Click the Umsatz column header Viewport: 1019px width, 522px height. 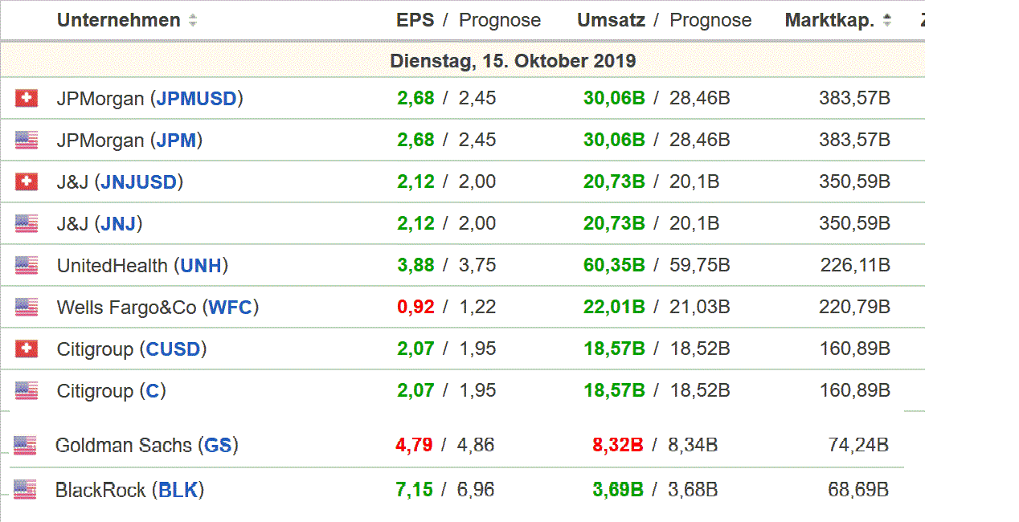[611, 21]
